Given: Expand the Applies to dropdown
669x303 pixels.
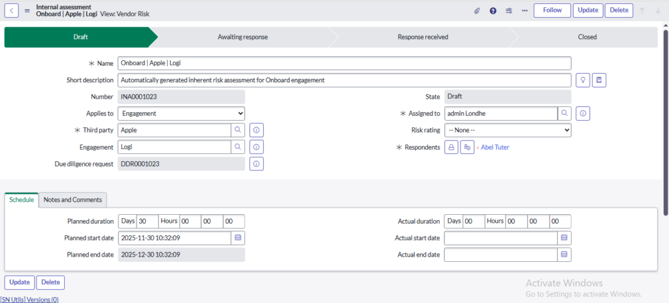Looking at the screenshot, I should pyautogui.click(x=182, y=114).
